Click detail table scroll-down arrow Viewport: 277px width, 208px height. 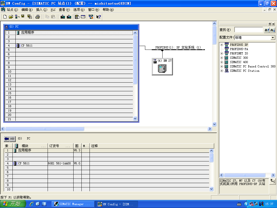click(212, 189)
